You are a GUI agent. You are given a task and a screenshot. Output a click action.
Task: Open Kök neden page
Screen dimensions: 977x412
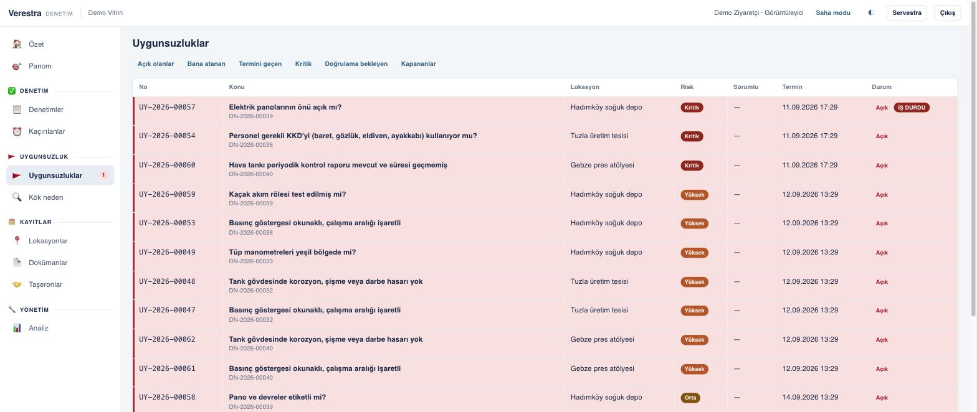pos(60,197)
